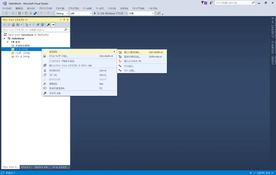Click the show all files icon in Solution Explorer
The height and width of the screenshot is (175, 276).
pyautogui.click(x=42, y=25)
